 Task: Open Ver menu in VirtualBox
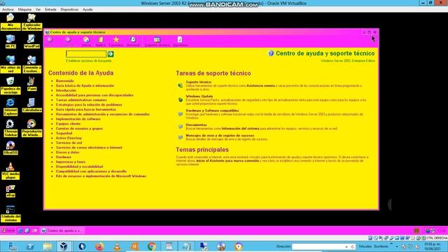[38, 9]
